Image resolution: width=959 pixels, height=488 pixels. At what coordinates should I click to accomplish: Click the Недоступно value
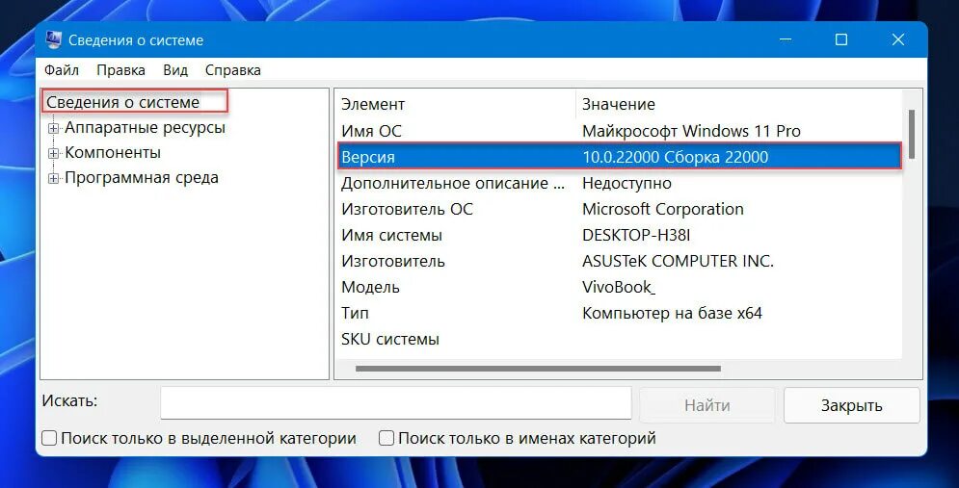tap(626, 183)
